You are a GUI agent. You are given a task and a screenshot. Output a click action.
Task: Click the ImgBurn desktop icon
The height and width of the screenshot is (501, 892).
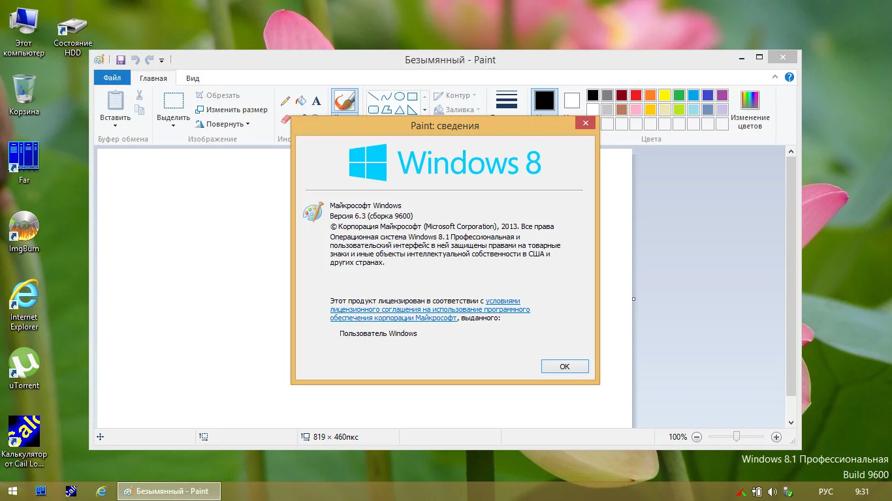[24, 232]
